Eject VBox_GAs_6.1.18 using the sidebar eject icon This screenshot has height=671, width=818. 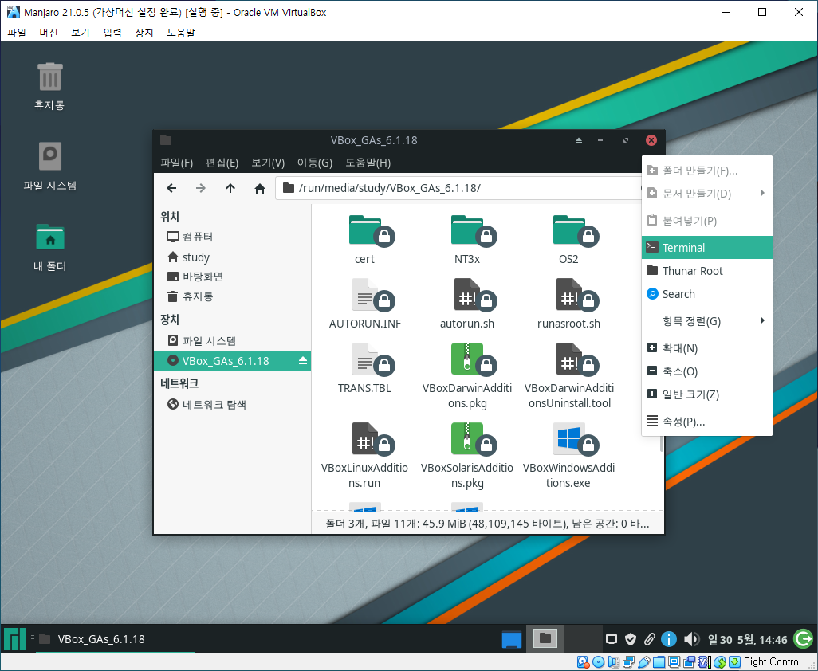303,361
